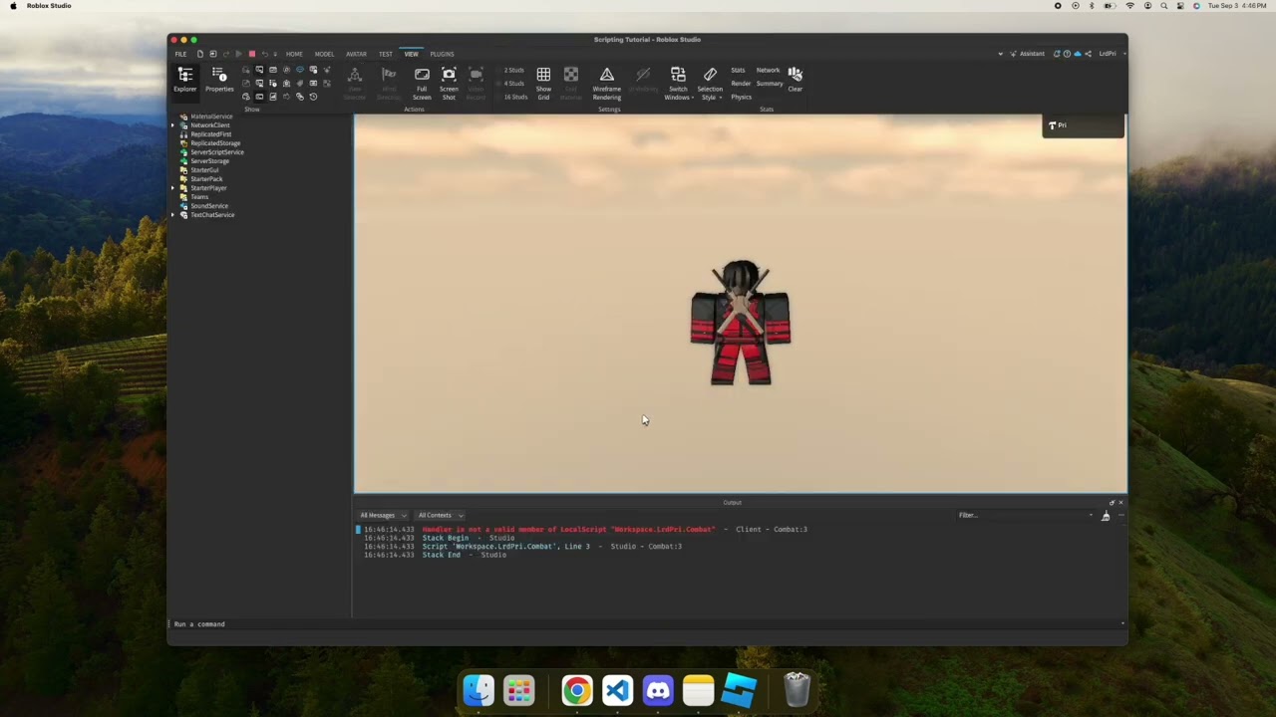Expand the NetworkClient tree node

pos(172,125)
